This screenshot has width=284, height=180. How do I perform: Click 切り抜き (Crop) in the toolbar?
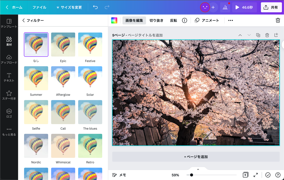tap(156, 20)
